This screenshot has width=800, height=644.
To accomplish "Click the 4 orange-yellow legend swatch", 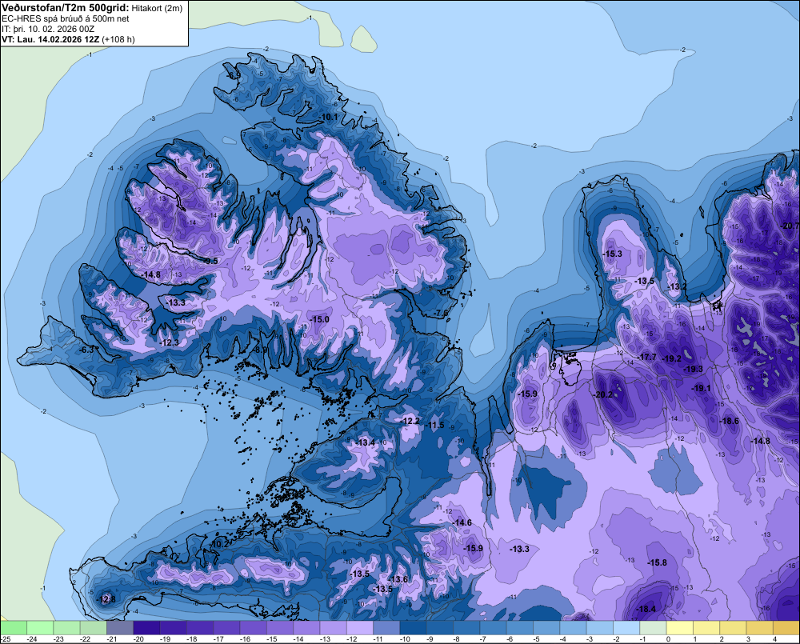I will point(786,628).
